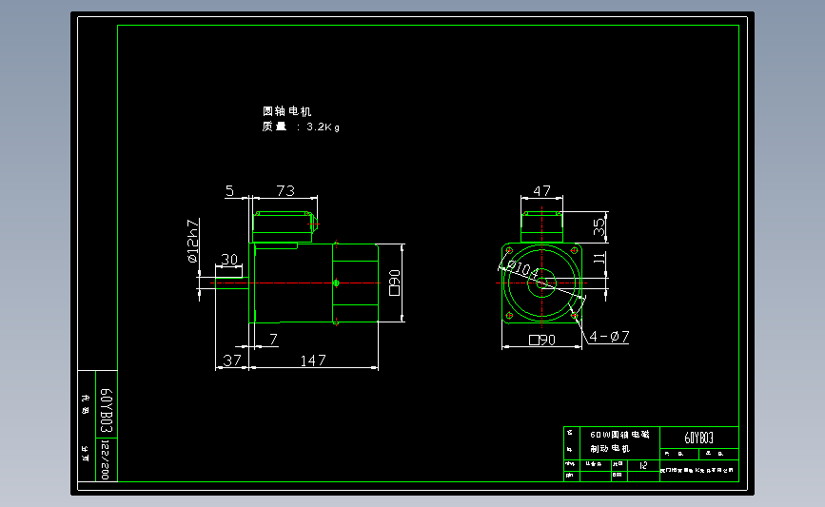825x507 pixels.
Task: Click the '圆轴电机' title text
Action: click(x=286, y=111)
